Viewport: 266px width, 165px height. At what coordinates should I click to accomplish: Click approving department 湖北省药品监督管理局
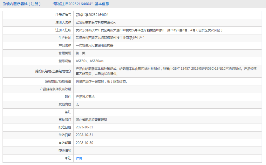(91, 120)
